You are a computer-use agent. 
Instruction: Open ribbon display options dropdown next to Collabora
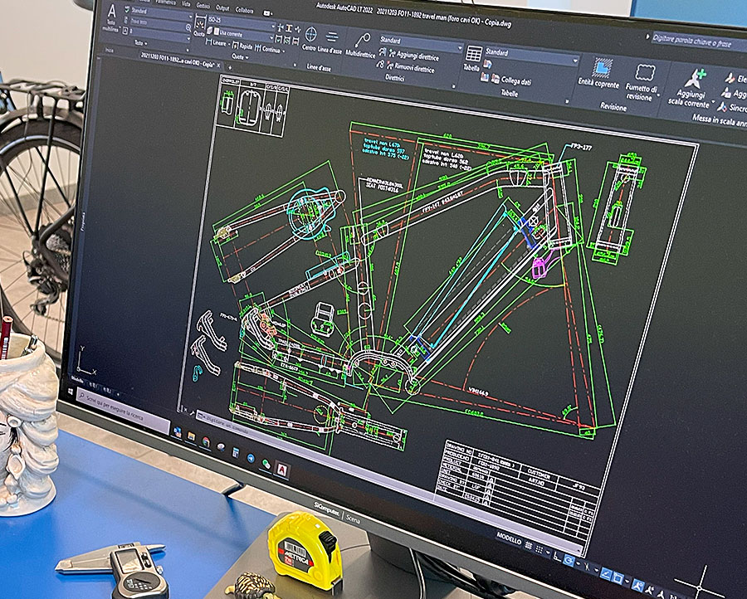[268, 13]
